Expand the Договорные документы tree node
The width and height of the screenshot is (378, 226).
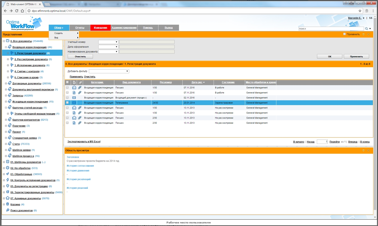(6, 83)
